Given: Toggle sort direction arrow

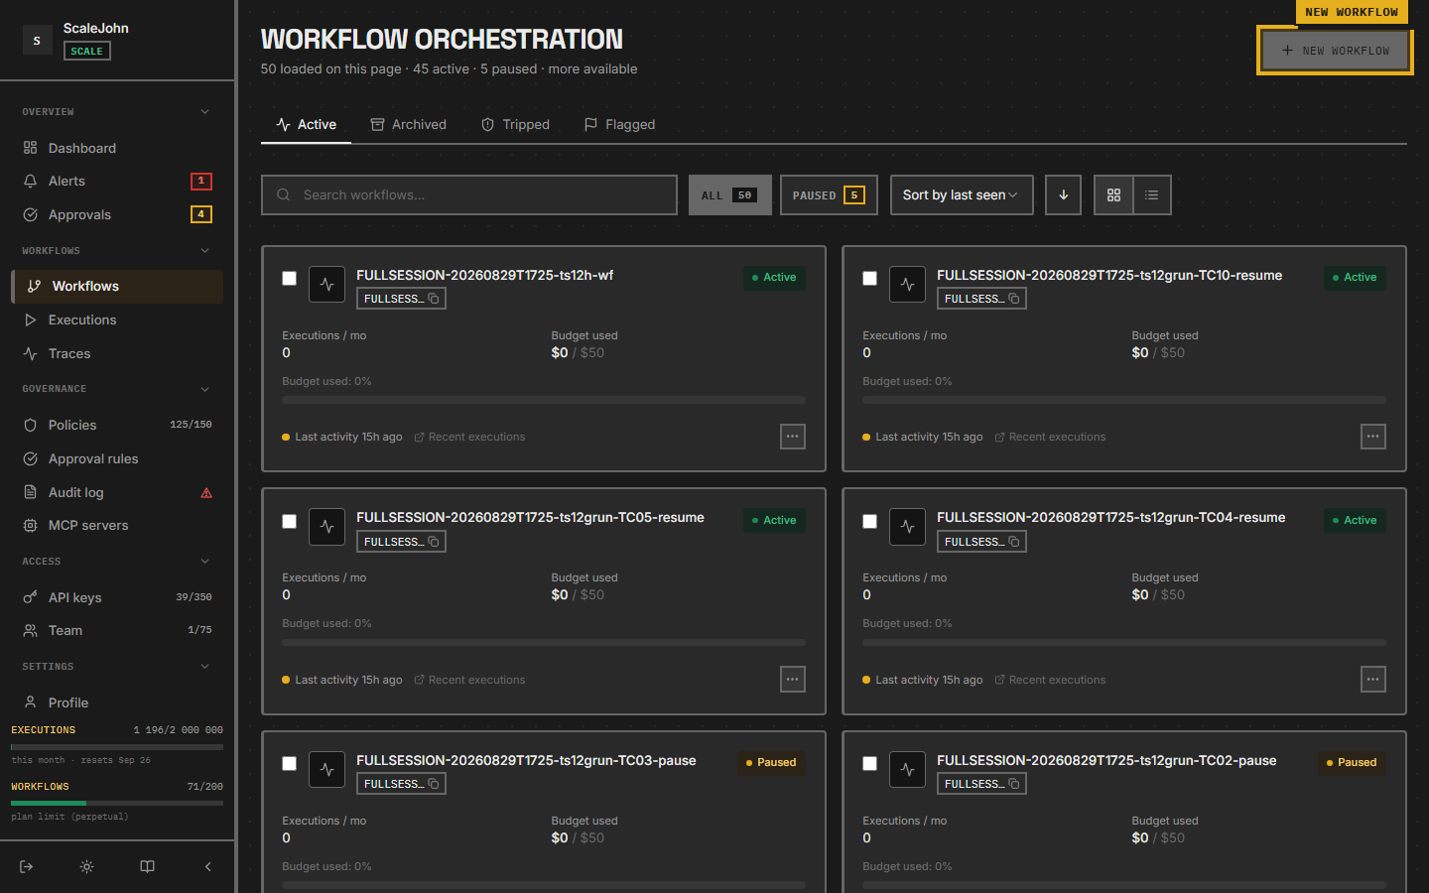Looking at the screenshot, I should 1063,194.
